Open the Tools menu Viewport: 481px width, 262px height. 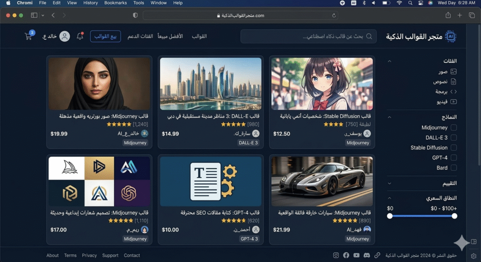click(139, 3)
